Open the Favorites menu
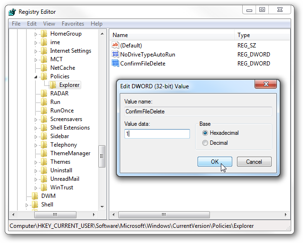 tap(73, 24)
